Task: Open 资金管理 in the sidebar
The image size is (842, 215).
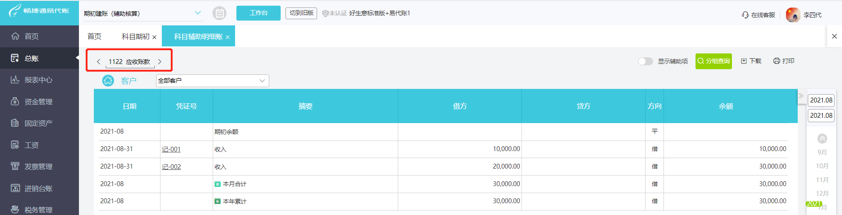Action: click(x=39, y=102)
